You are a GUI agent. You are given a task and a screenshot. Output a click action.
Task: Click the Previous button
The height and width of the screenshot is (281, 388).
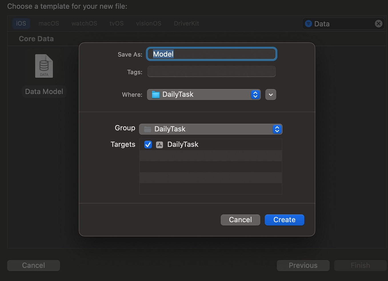(303, 265)
